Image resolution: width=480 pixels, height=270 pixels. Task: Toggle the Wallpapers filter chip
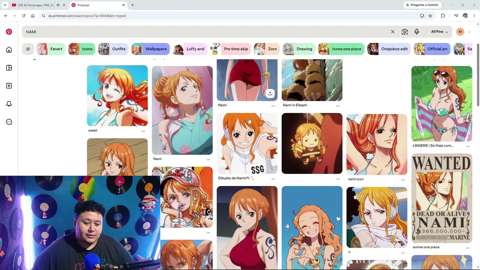point(150,49)
